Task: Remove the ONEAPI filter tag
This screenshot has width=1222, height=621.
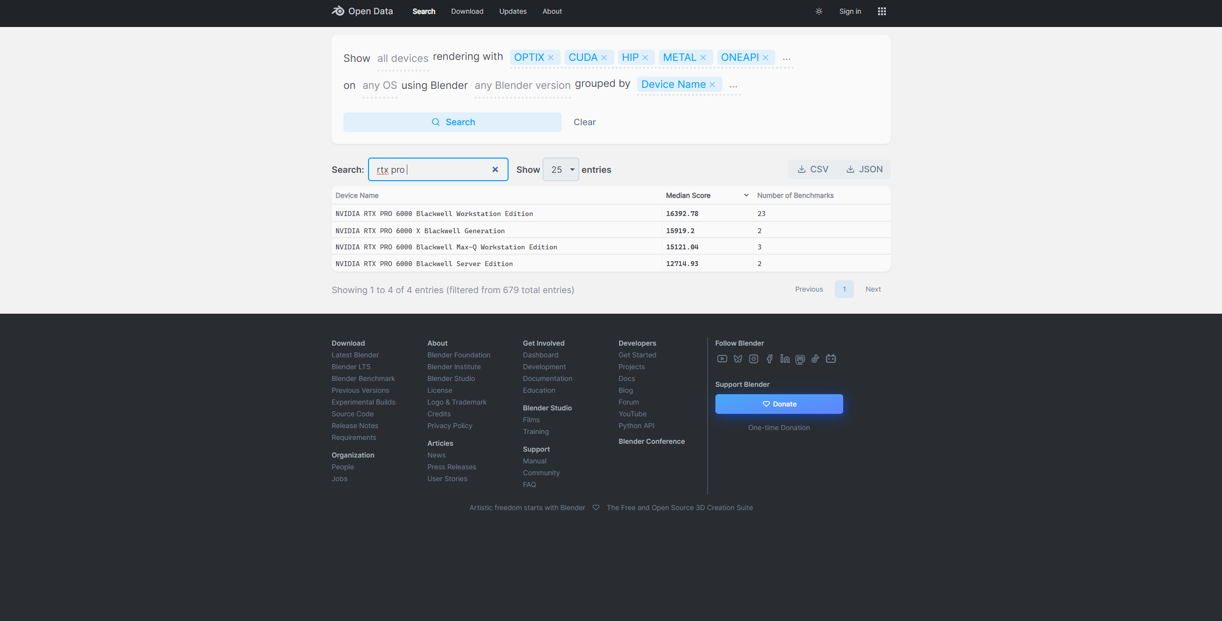Action: point(766,58)
